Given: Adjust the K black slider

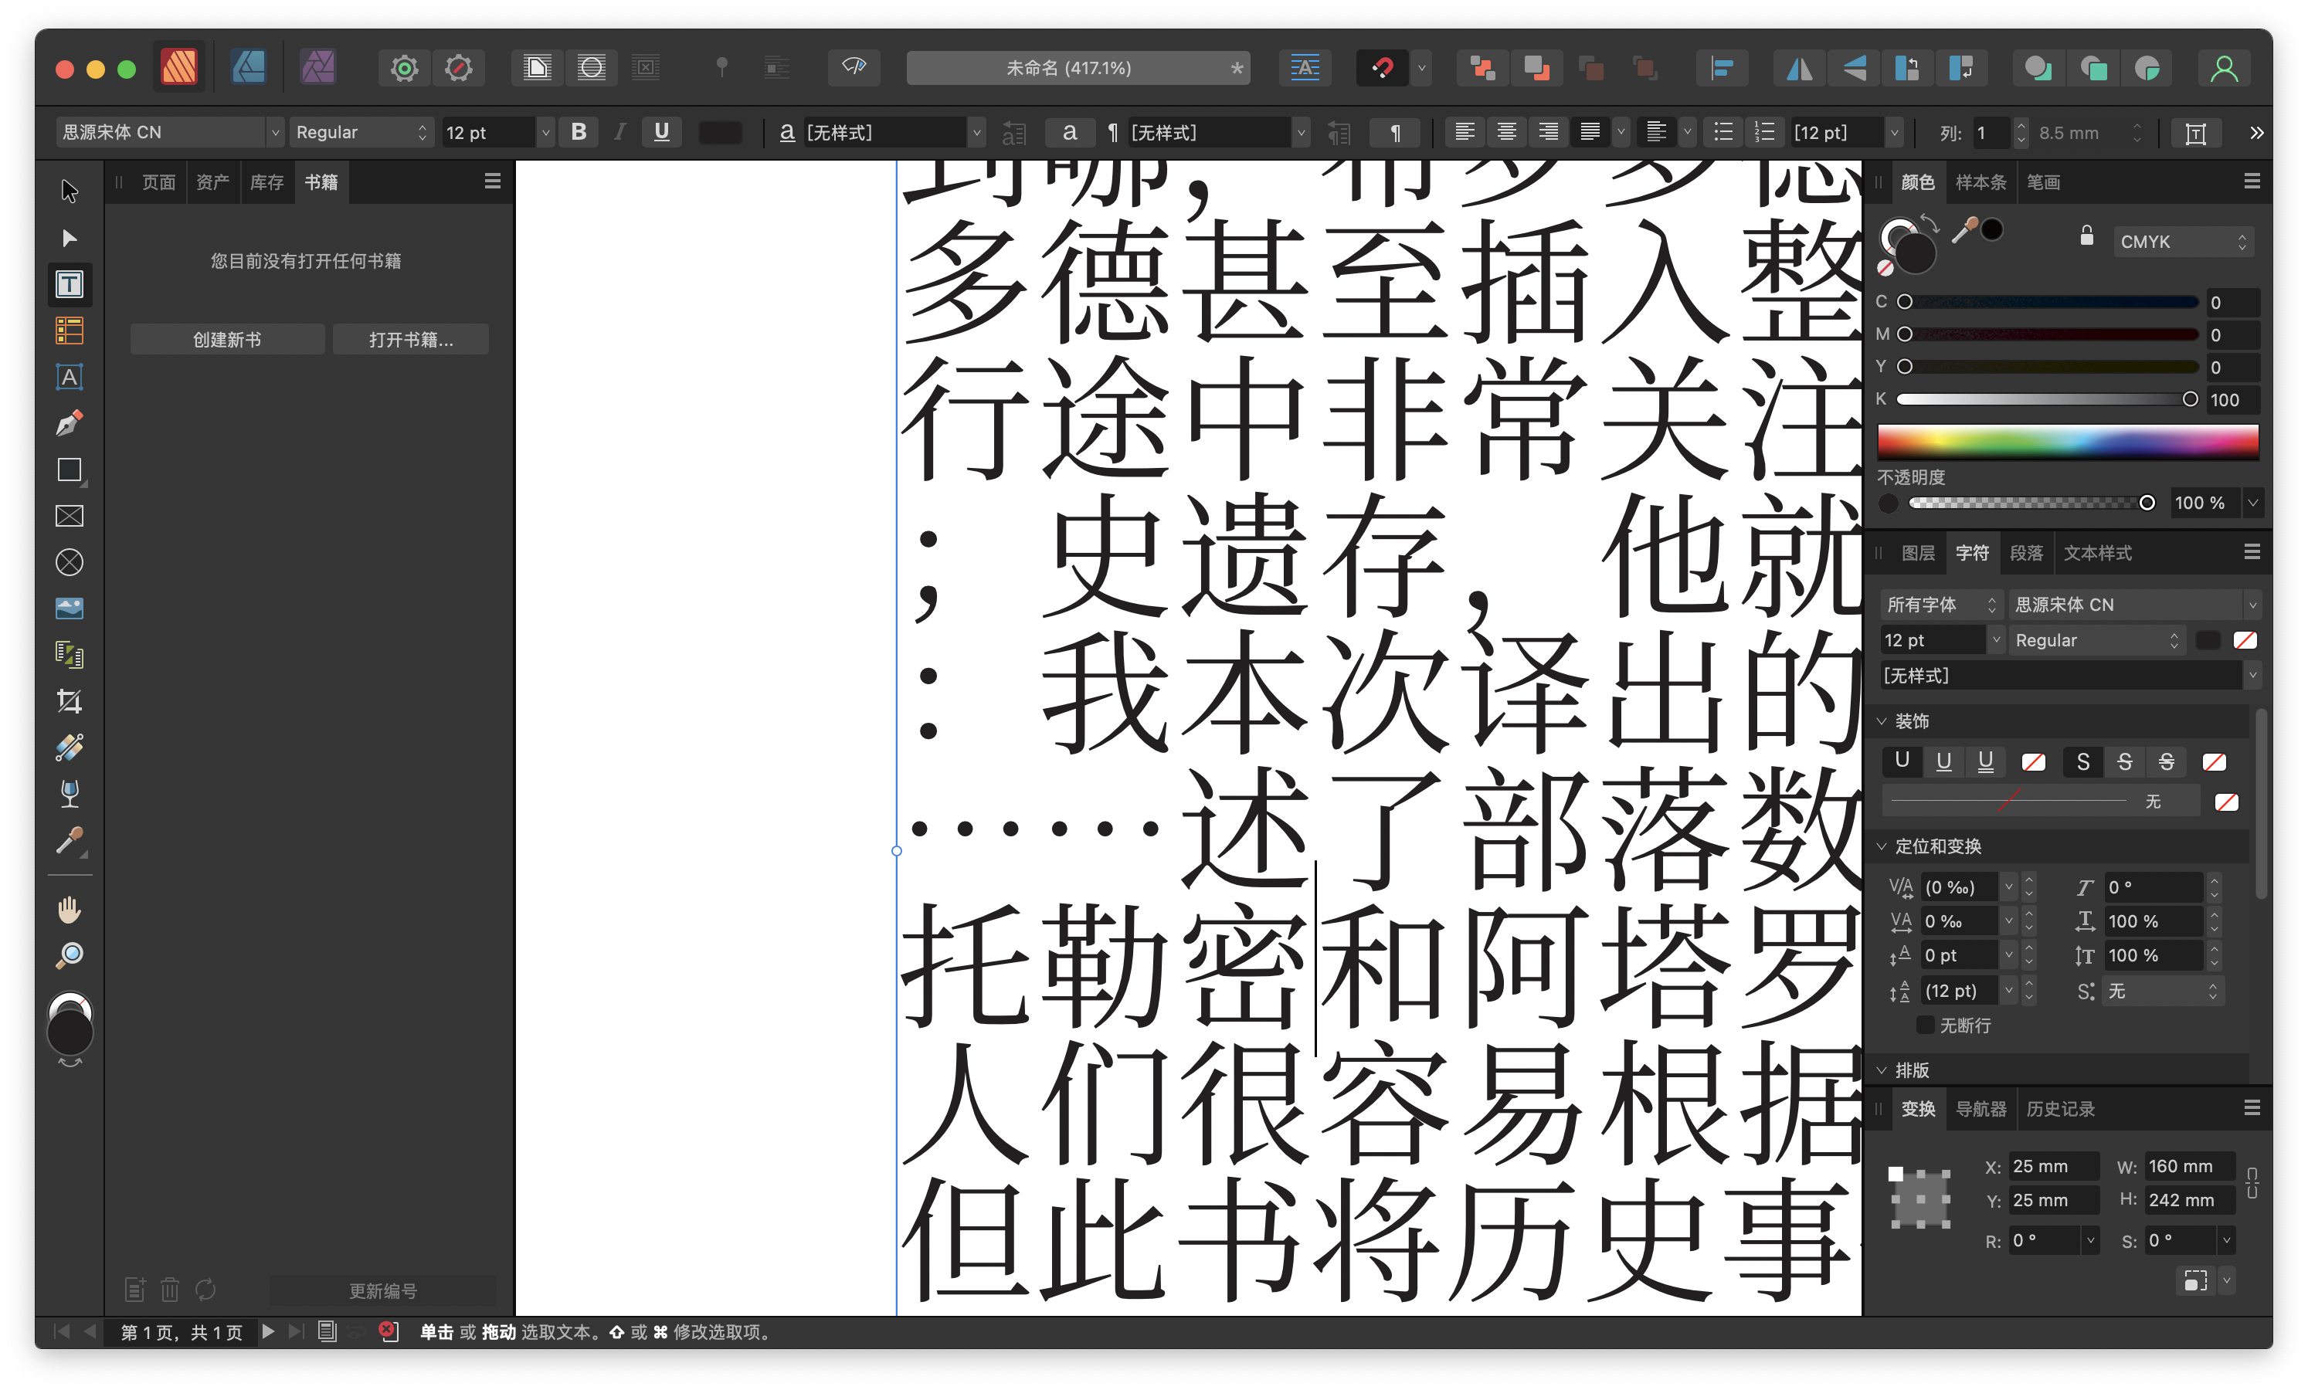Looking at the screenshot, I should [2047, 399].
